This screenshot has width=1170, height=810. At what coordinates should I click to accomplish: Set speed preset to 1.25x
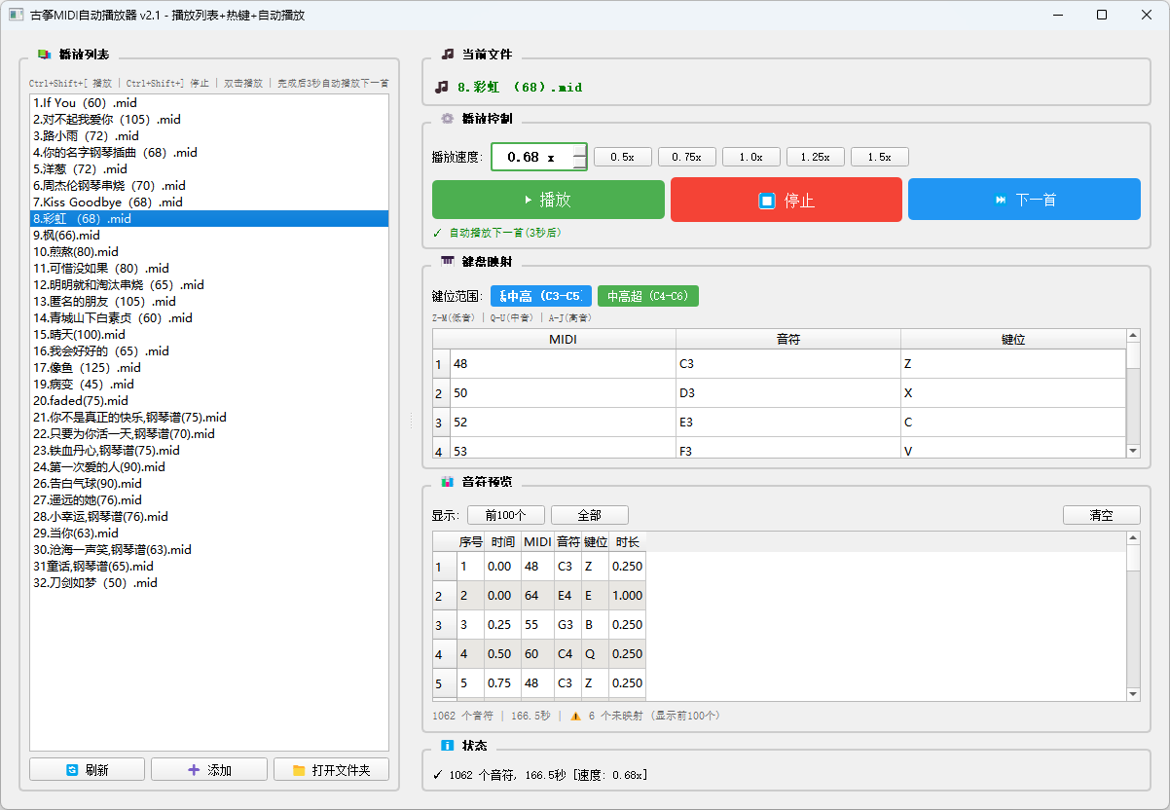815,157
